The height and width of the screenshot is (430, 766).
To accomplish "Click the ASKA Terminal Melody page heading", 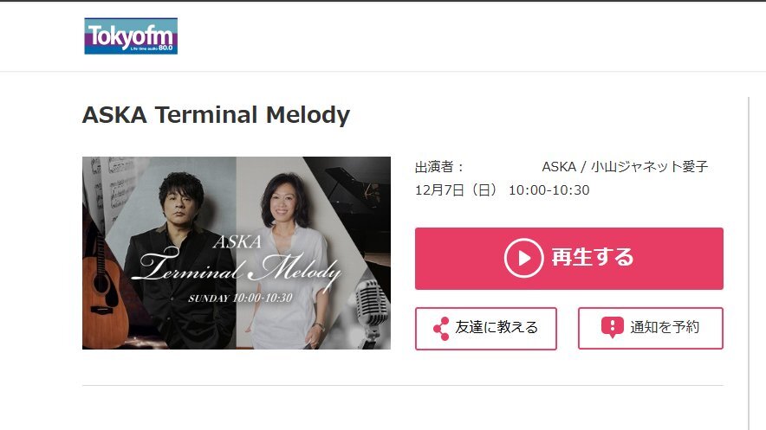I will 216,115.
